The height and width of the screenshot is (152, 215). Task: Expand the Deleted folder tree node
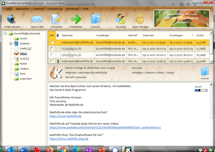point(11,44)
